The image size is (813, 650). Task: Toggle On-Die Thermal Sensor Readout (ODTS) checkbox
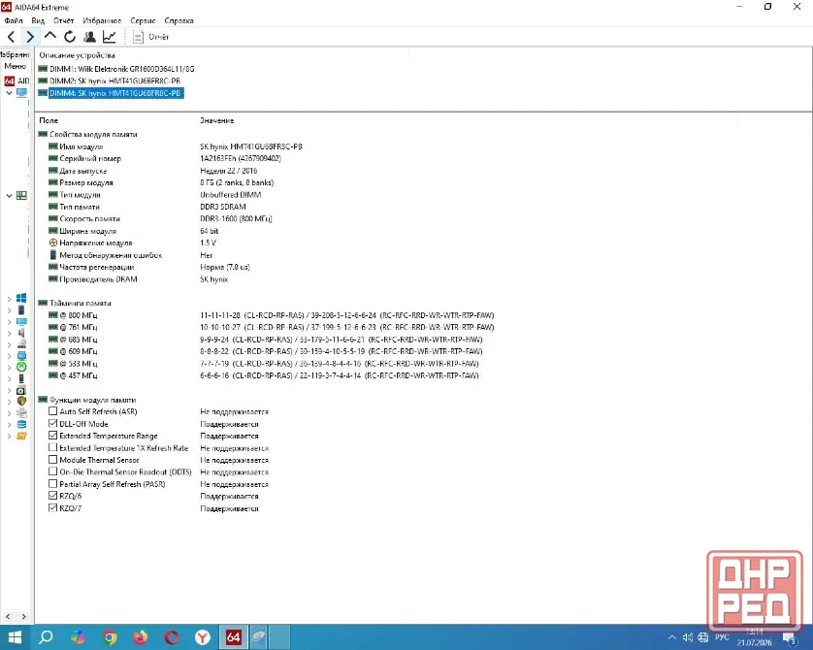pos(53,471)
